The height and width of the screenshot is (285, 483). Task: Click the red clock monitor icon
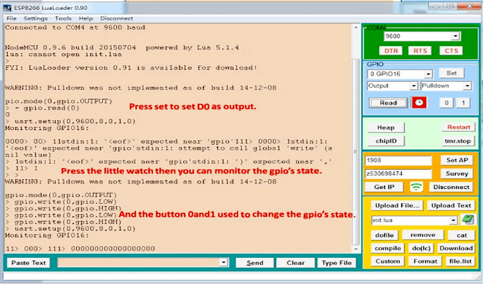point(419,103)
